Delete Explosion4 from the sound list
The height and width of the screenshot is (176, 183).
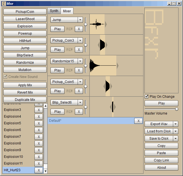tap(39, 116)
